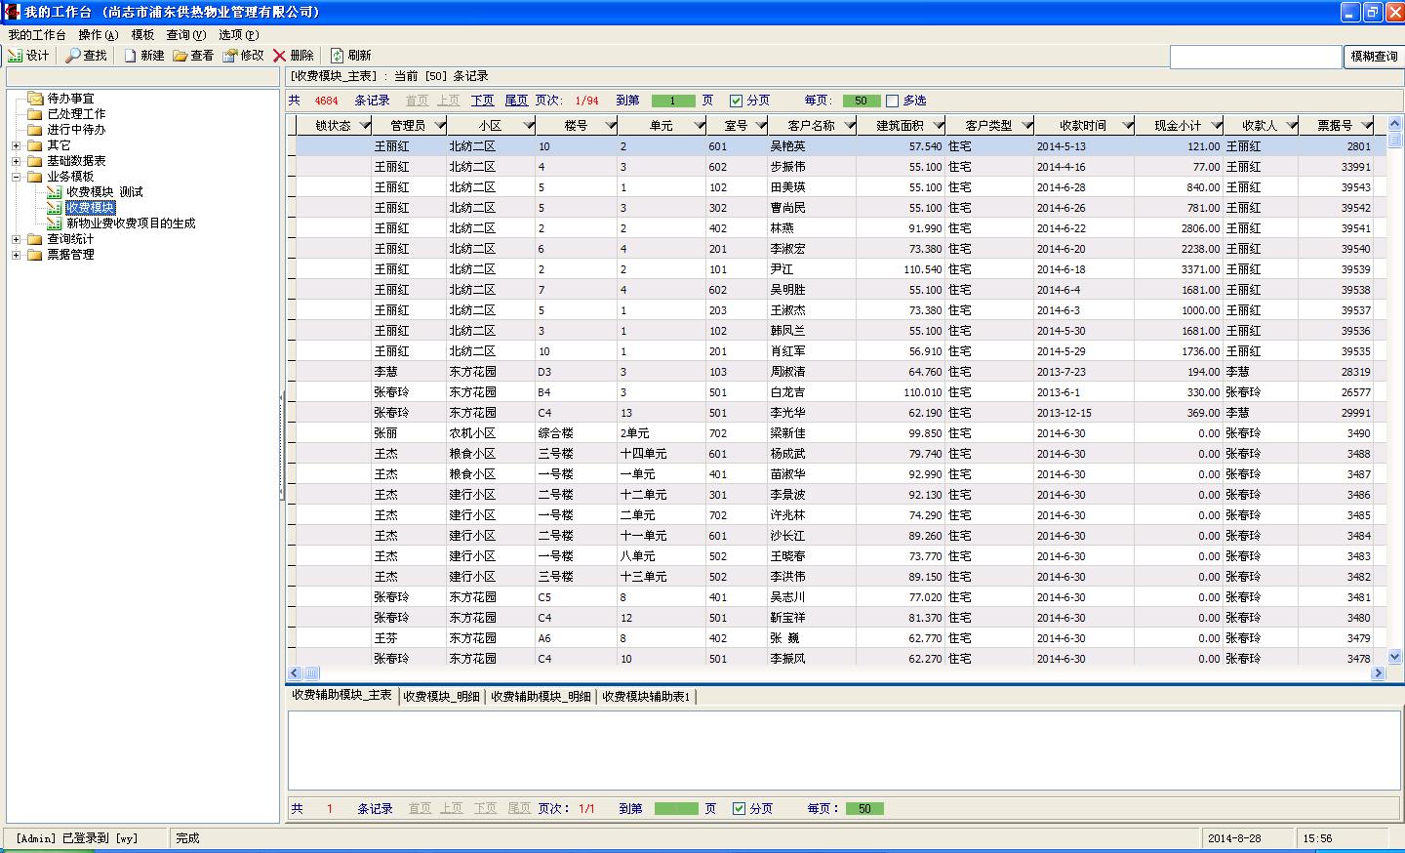This screenshot has height=853, width=1405.
Task: Click the horizontal scrollbar of the grid
Action: click(839, 672)
